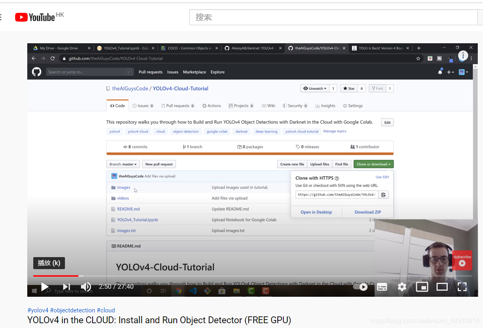Bookmark the page with the star icon
483x328 pixels.
pos(418,58)
